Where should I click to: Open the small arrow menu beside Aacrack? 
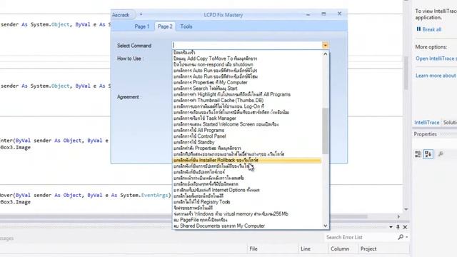pos(141,14)
